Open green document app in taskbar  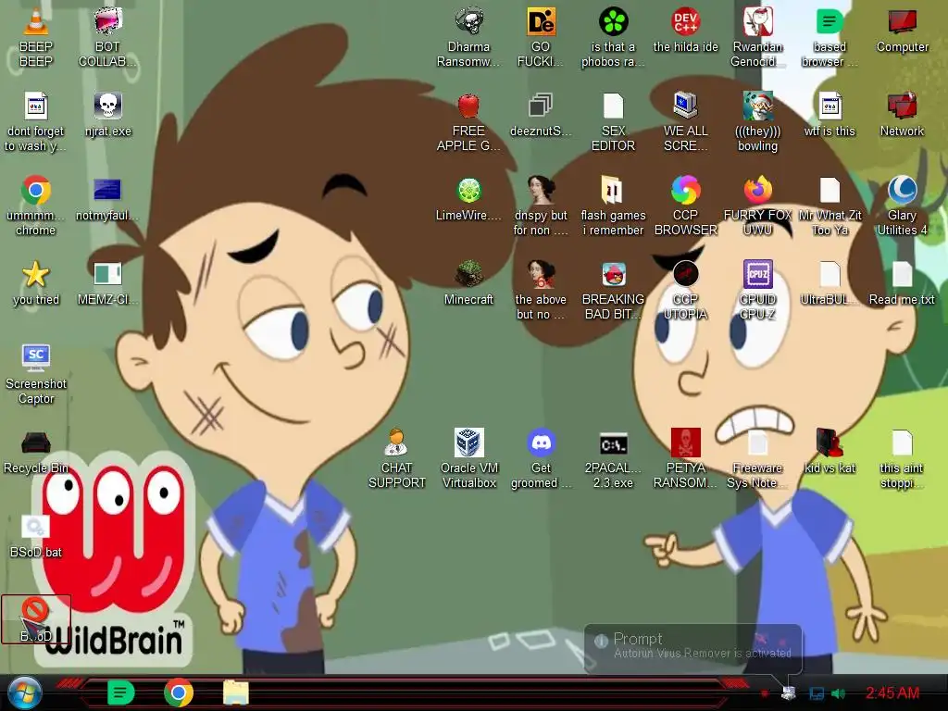(120, 692)
